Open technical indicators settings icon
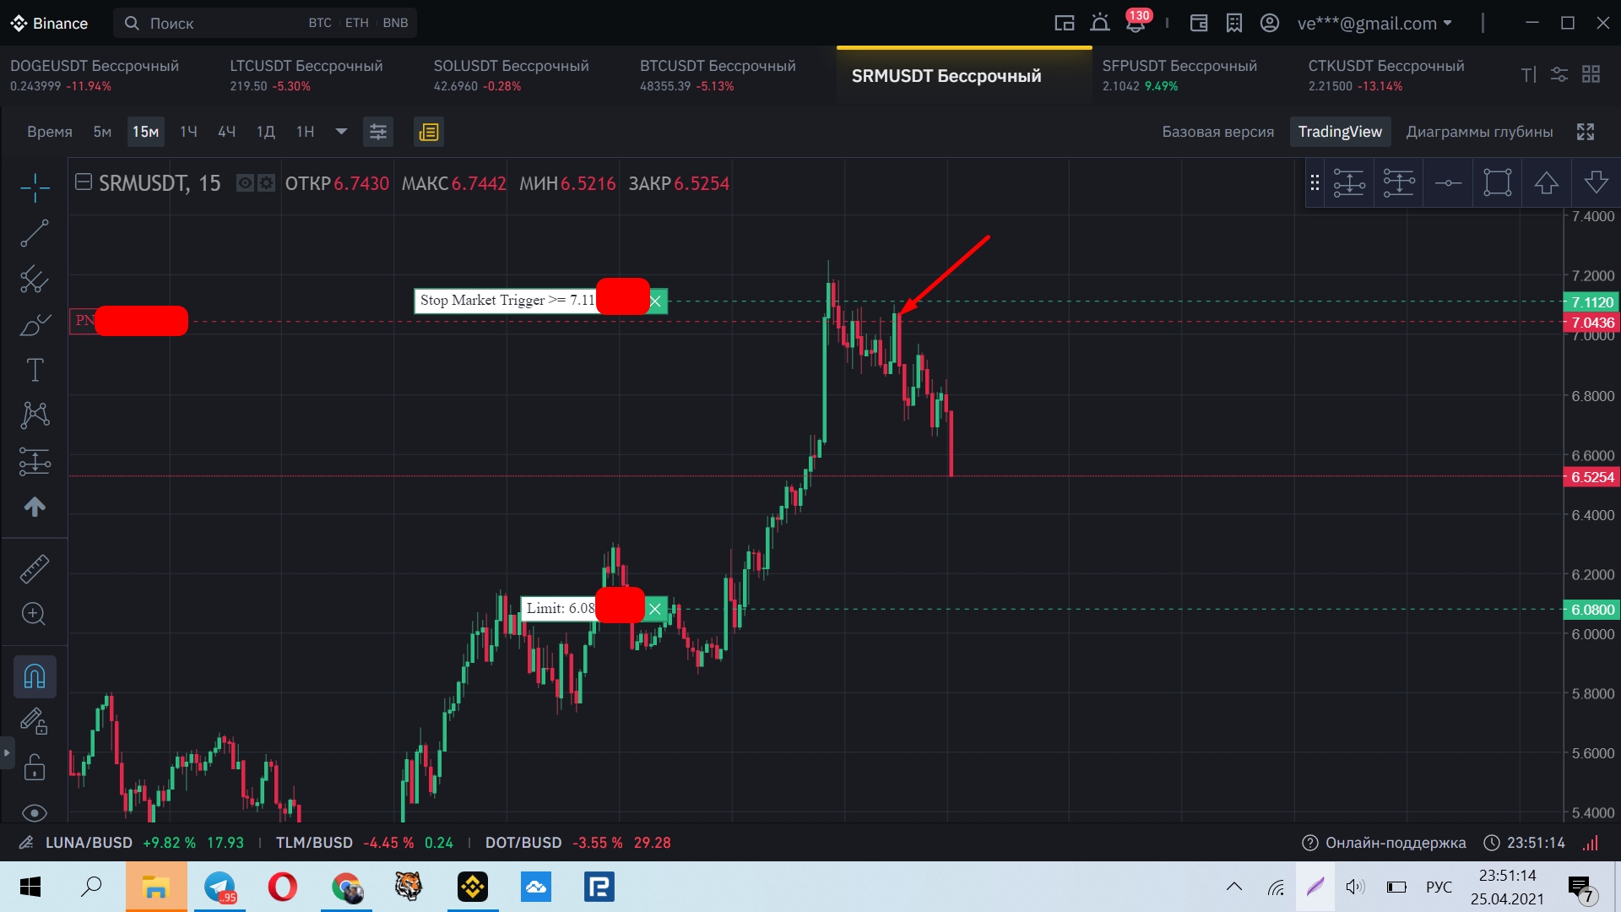Viewport: 1621px width, 912px height. [378, 132]
